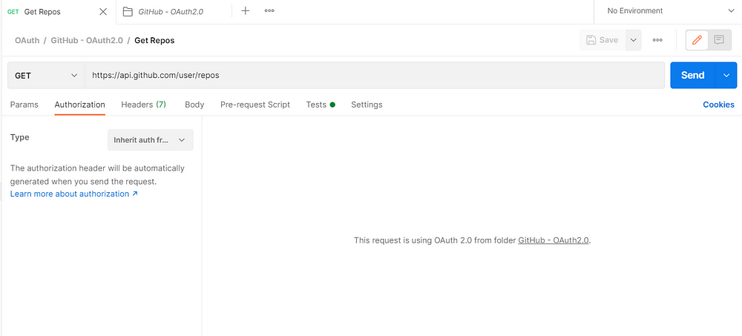Switch to the Params tab

point(24,105)
